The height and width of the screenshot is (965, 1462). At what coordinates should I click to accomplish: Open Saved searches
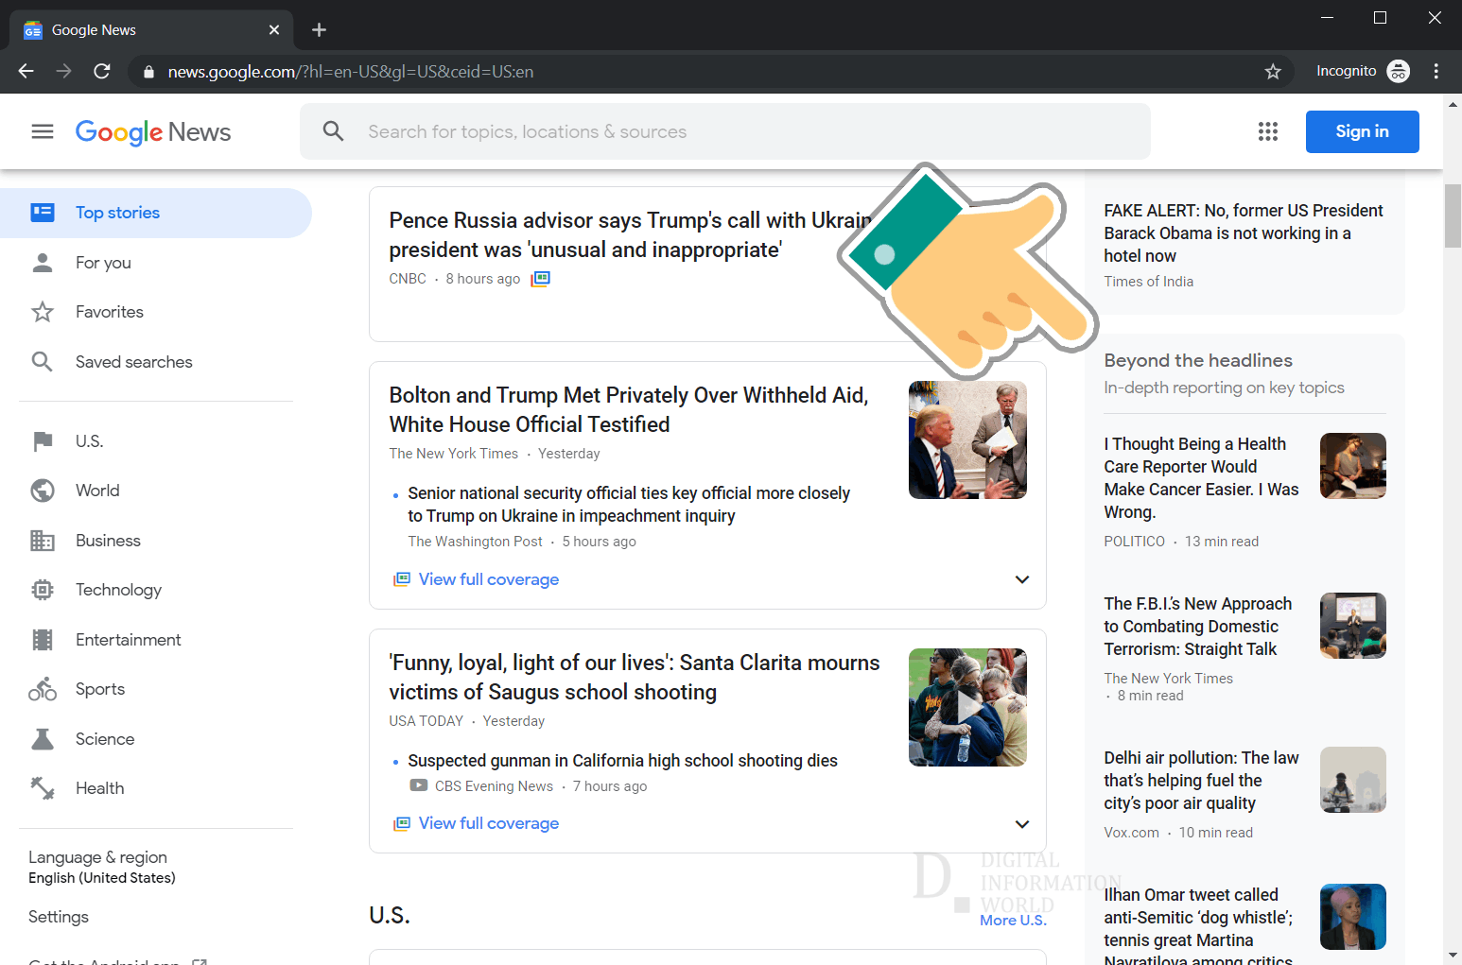pos(134,362)
